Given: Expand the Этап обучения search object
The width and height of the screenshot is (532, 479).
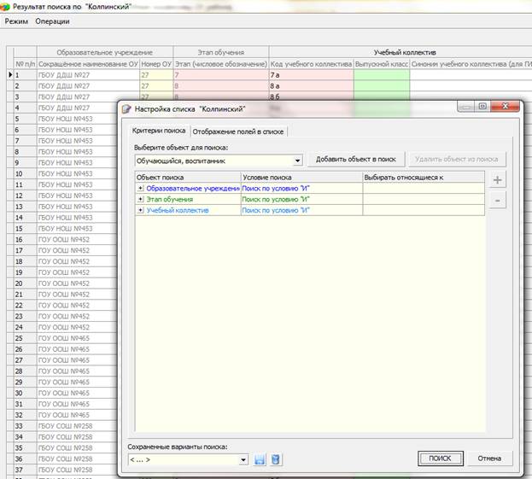Looking at the screenshot, I should tap(140, 199).
